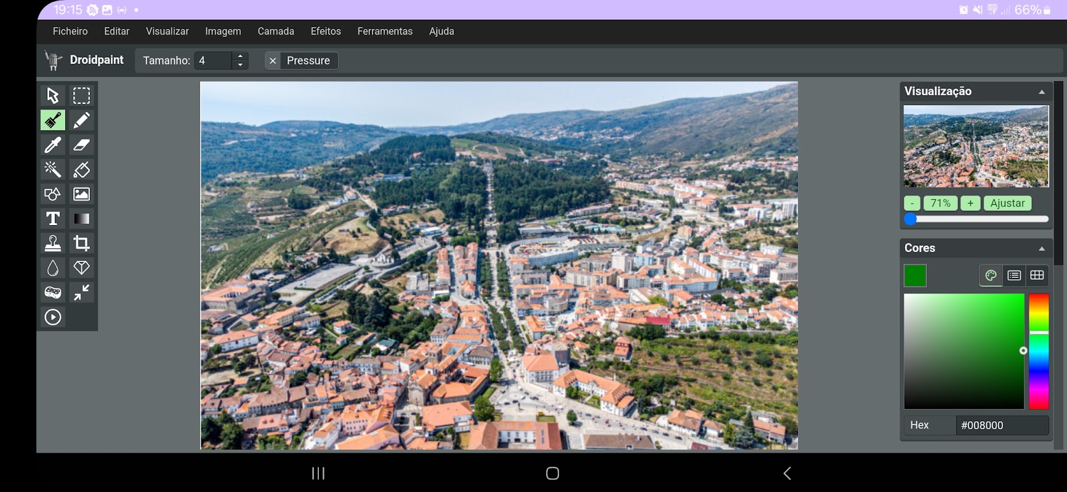
Task: Click the Hex color value field
Action: (x=1002, y=425)
